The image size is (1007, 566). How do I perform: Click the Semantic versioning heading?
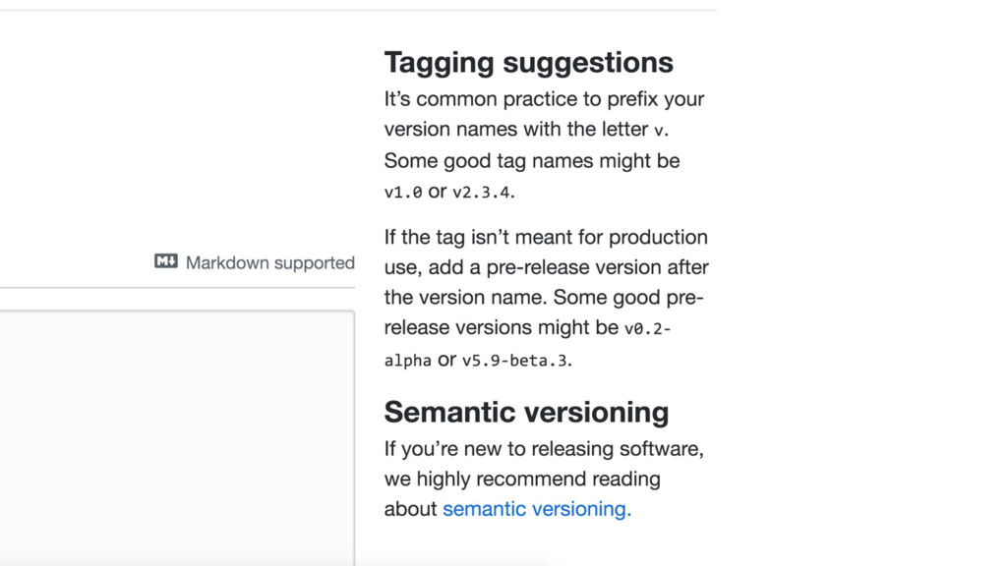[x=526, y=412]
